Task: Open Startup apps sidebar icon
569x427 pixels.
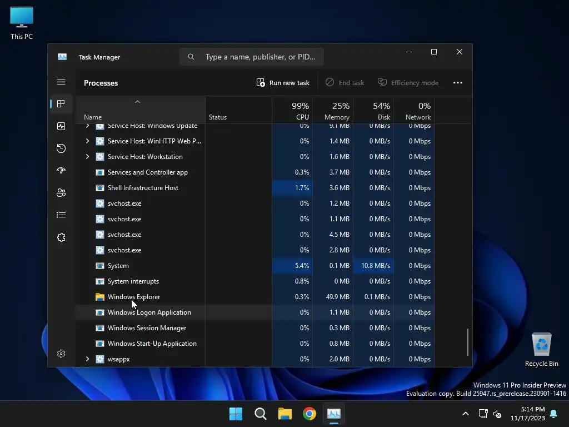Action: [61, 170]
